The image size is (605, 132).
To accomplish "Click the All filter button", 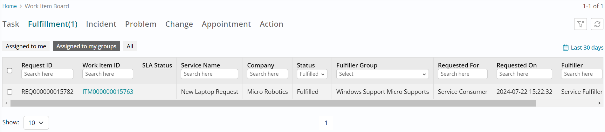I will [130, 46].
